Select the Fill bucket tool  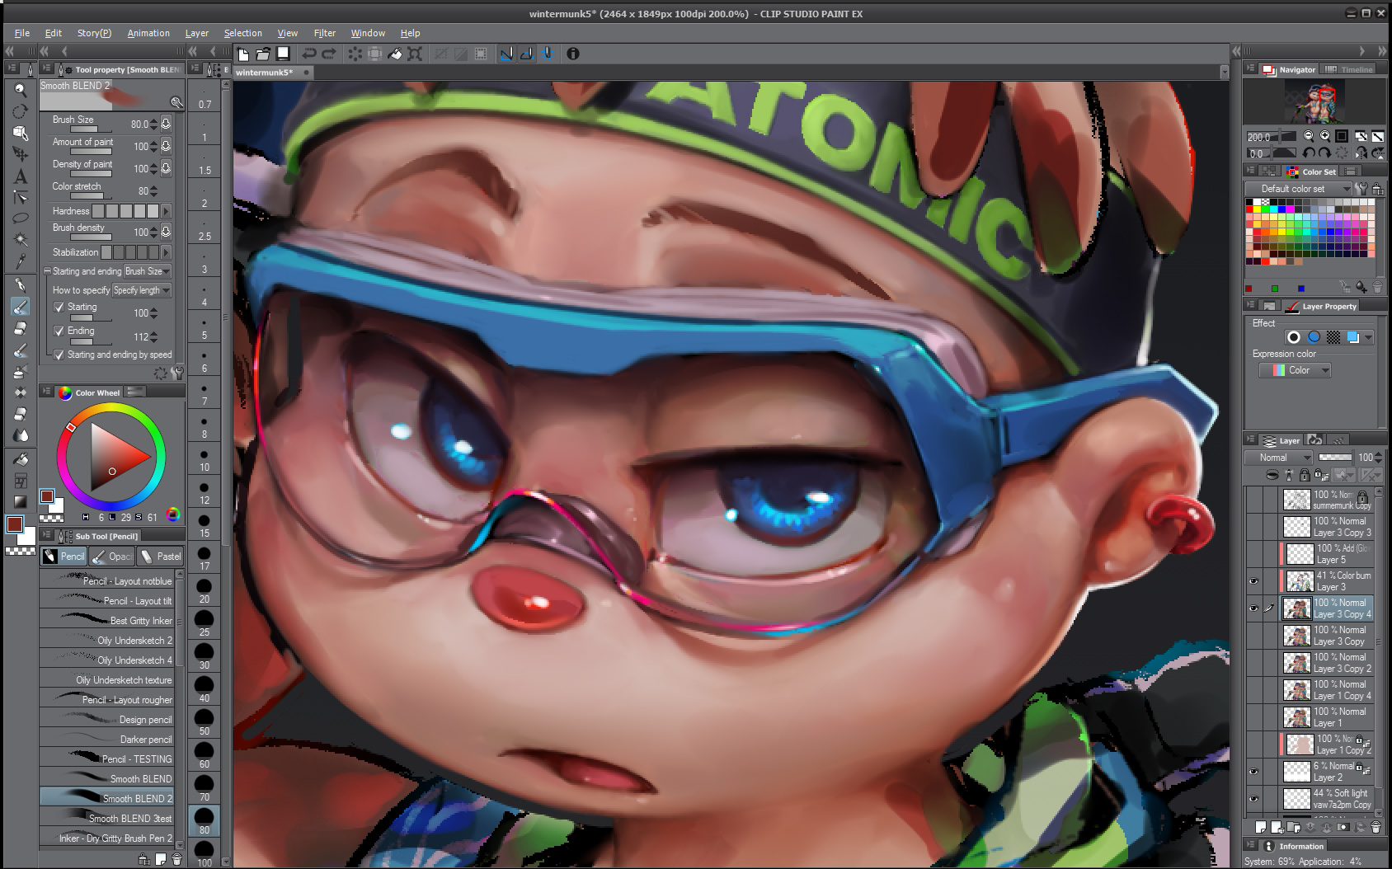click(x=21, y=459)
